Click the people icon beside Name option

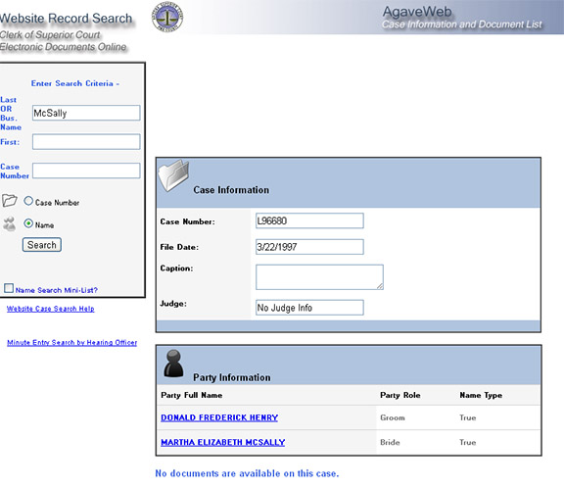(10, 223)
